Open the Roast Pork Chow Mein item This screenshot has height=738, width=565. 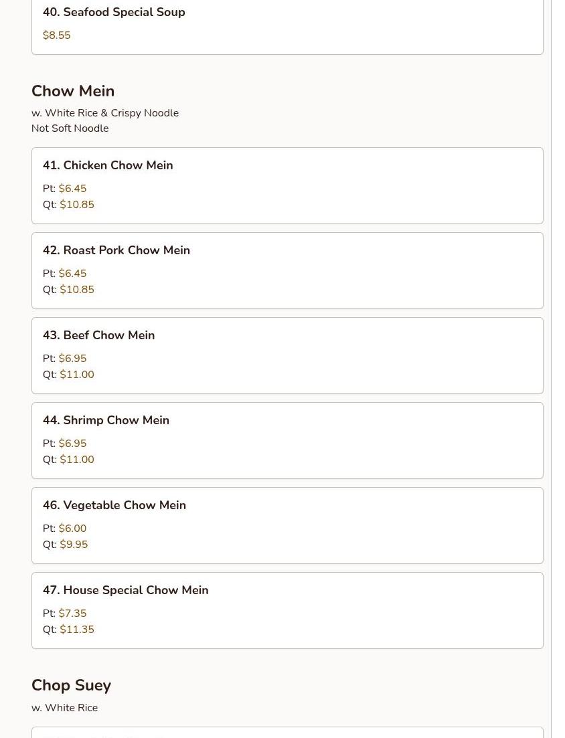[x=116, y=250]
